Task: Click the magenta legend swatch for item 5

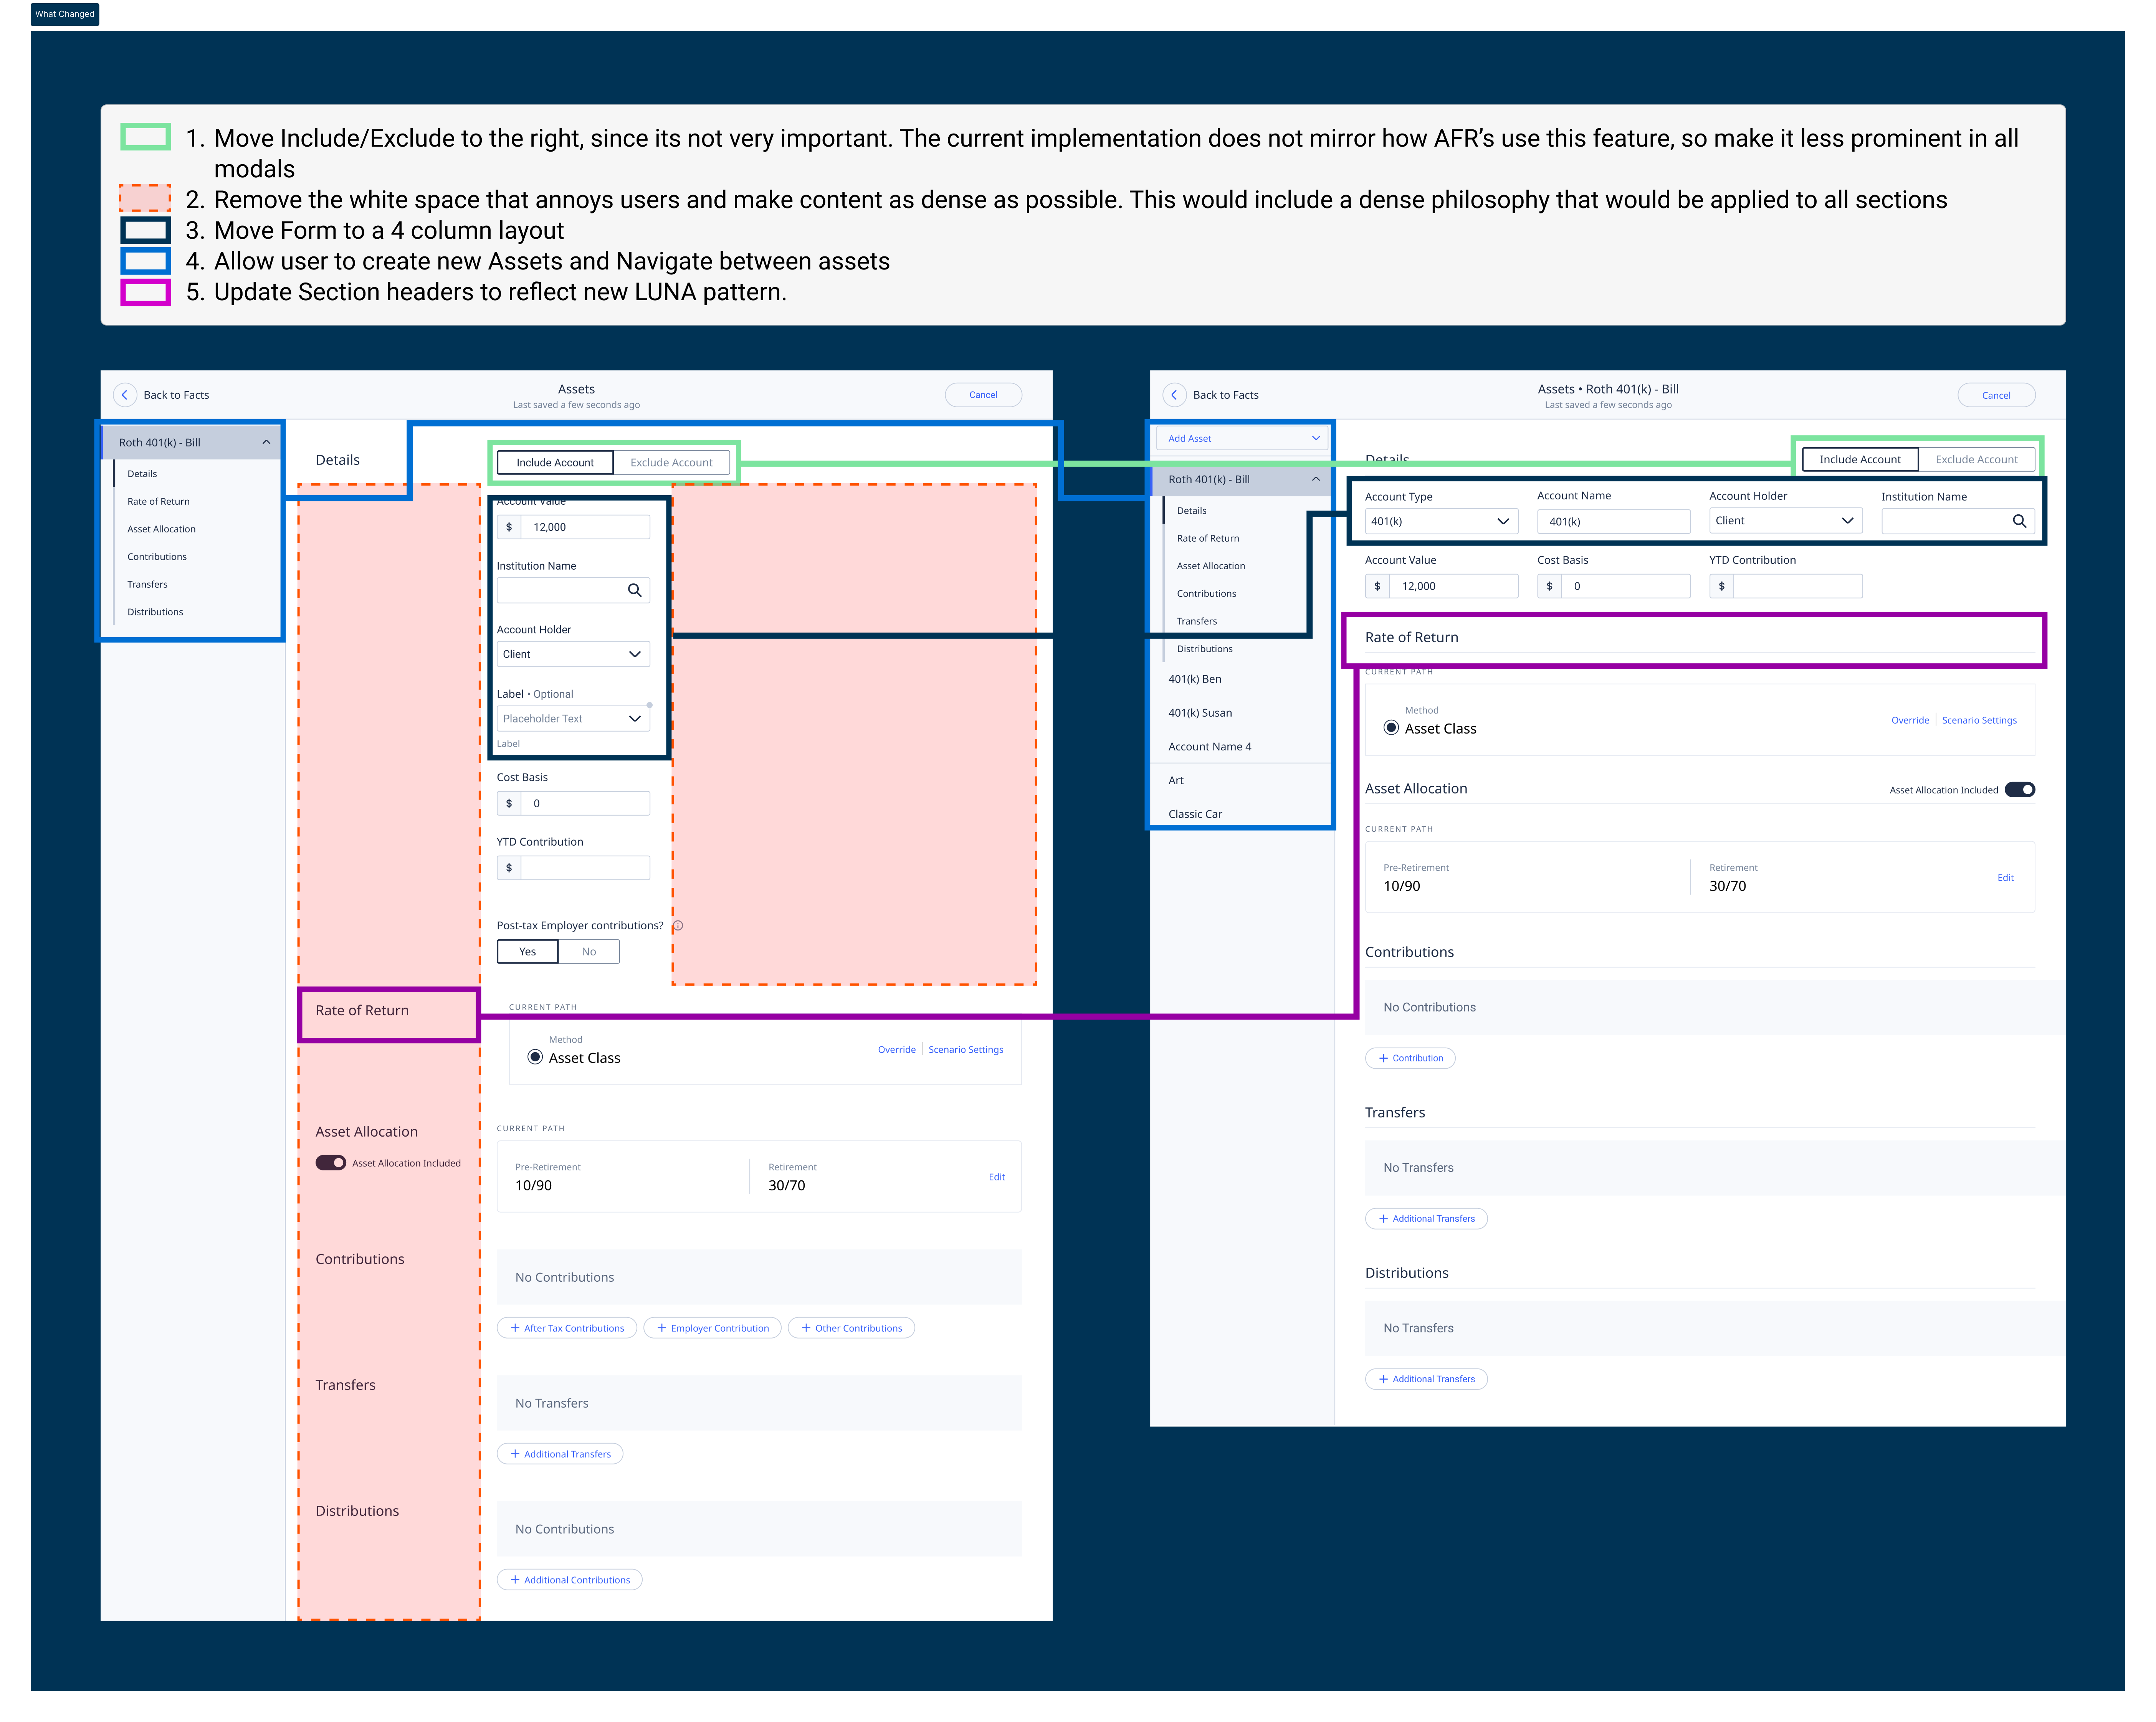Action: pyautogui.click(x=146, y=292)
